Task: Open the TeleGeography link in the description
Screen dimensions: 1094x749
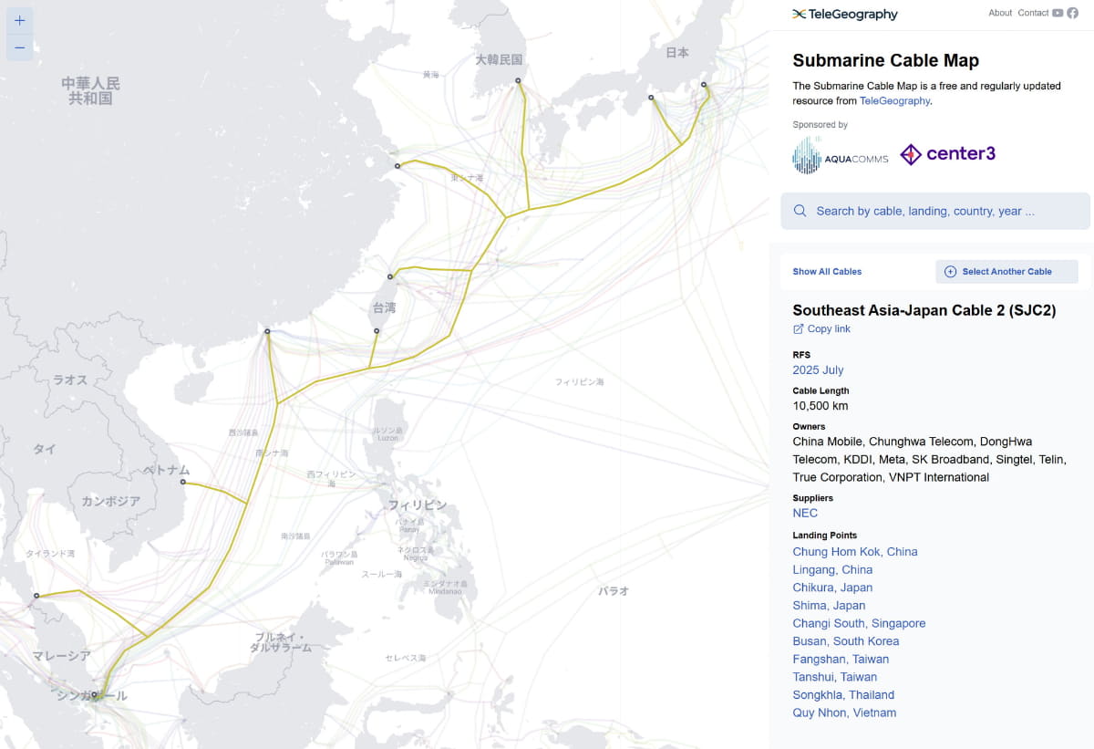Action: 894,100
